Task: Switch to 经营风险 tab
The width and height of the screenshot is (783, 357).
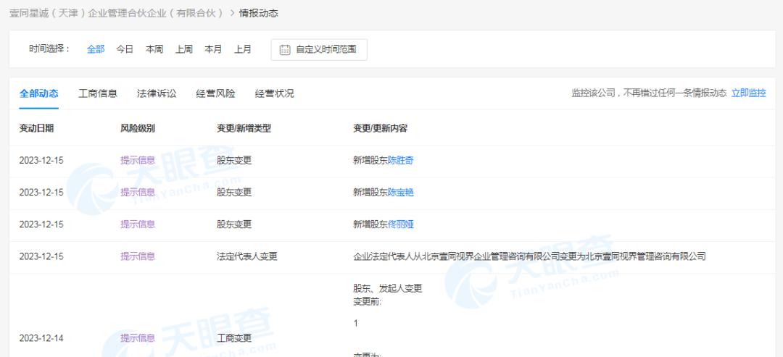Action: click(216, 93)
